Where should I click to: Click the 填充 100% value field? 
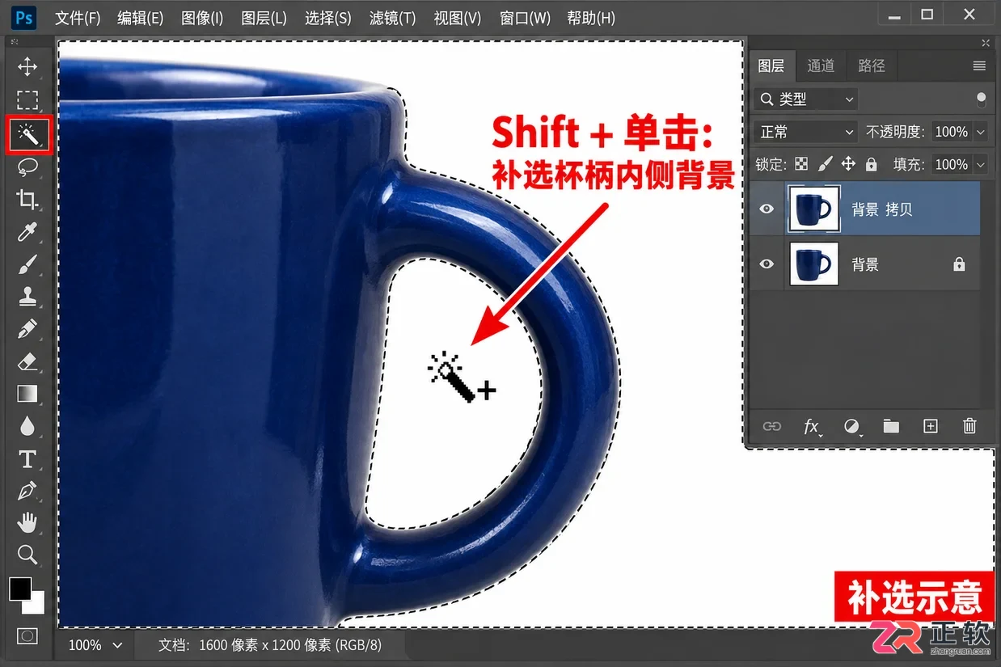pos(951,164)
